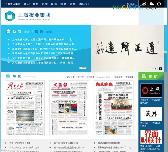This screenshot has width=168, height=152.
Task: Open the 文汇报 navigation link
Action: 80,77
